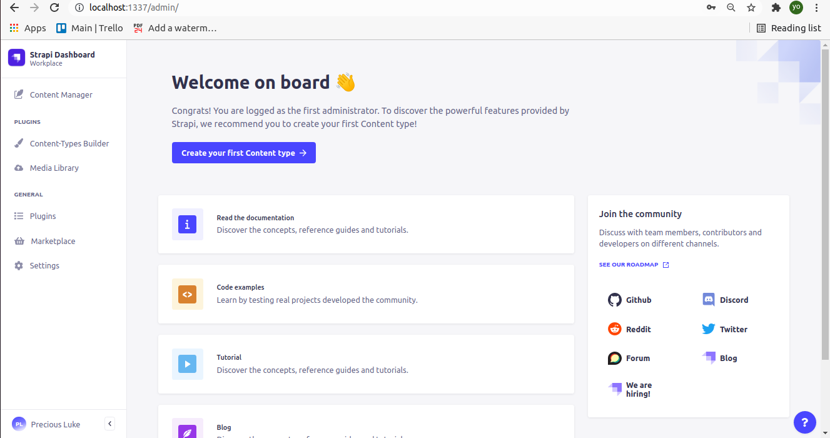Open the Blog link in community panel
Viewport: 830px width, 438px height.
(720, 358)
